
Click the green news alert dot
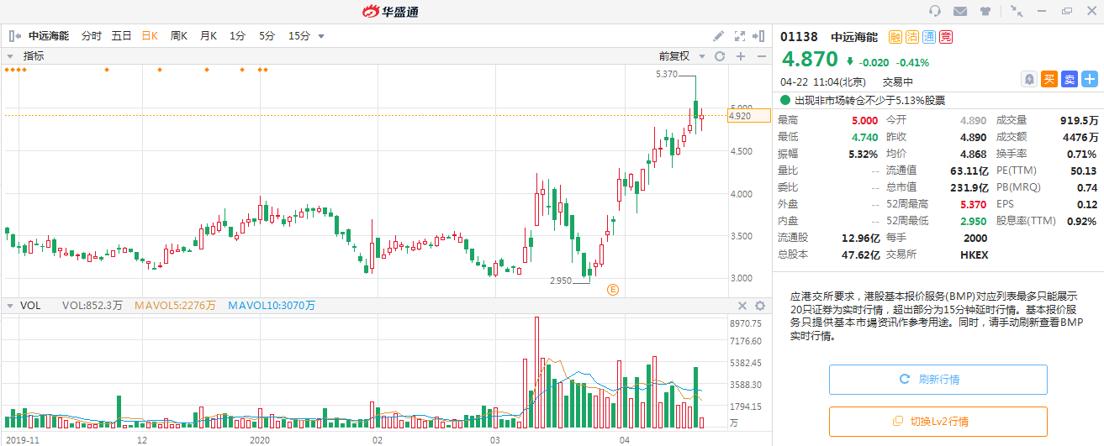coord(786,100)
